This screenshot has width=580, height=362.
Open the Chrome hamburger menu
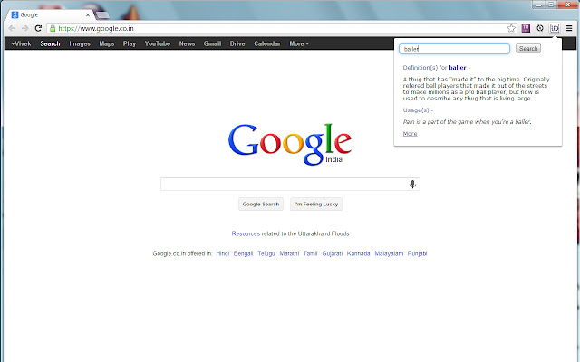[x=569, y=28]
